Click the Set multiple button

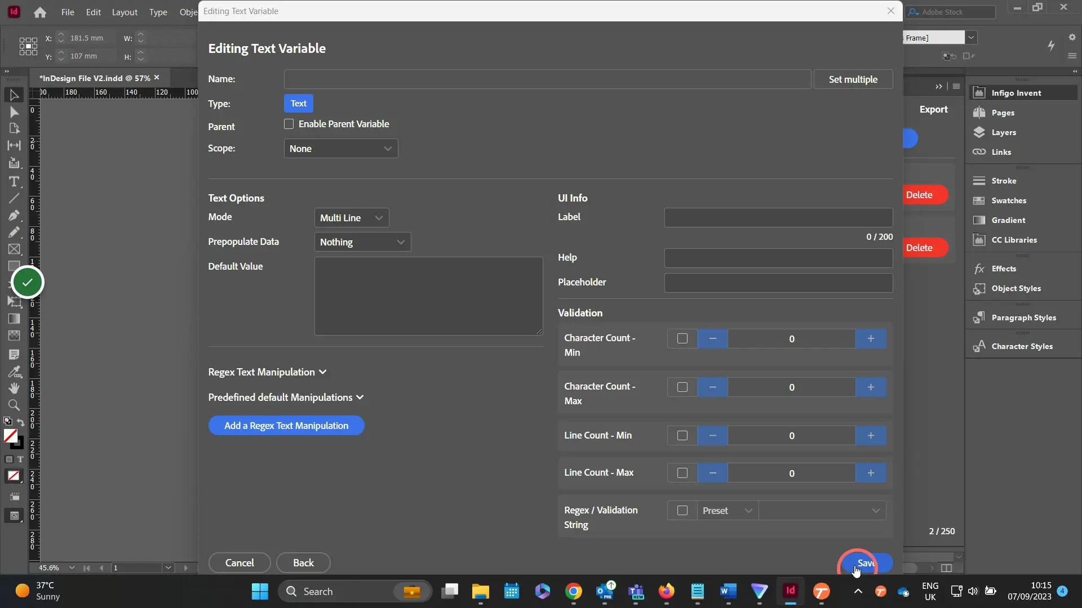(x=853, y=79)
